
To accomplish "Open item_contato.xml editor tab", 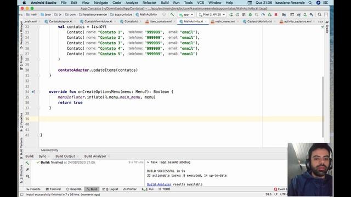I will [x=161, y=21].
